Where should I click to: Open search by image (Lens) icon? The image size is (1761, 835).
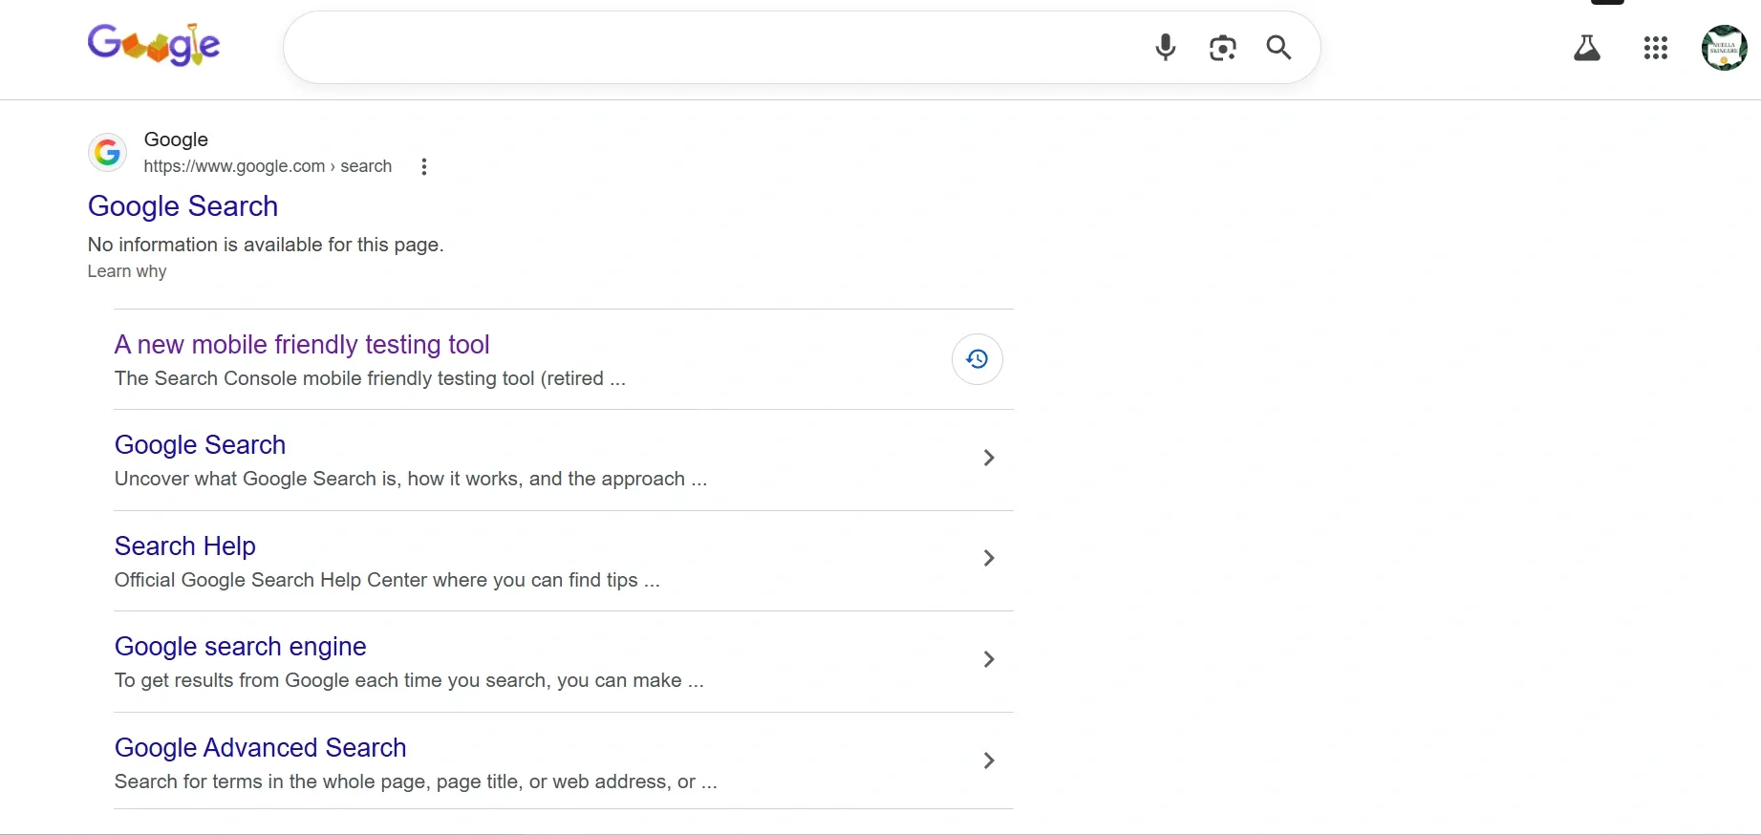point(1222,48)
